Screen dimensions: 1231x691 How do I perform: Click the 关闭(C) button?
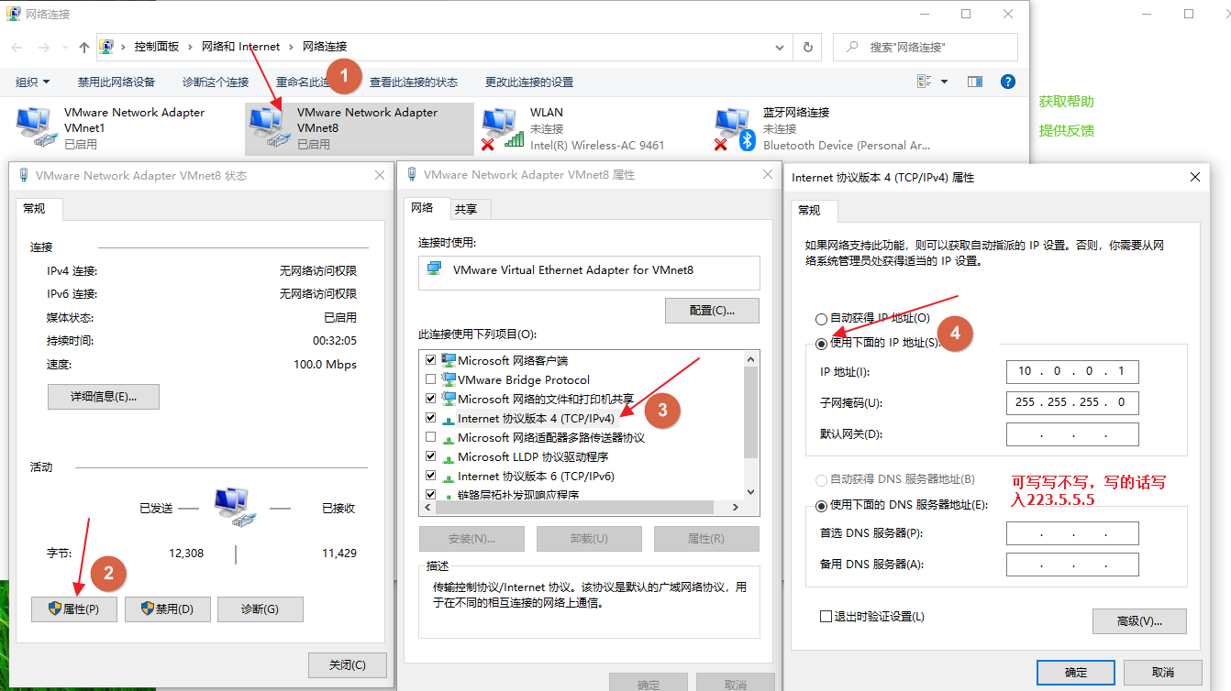tap(348, 665)
